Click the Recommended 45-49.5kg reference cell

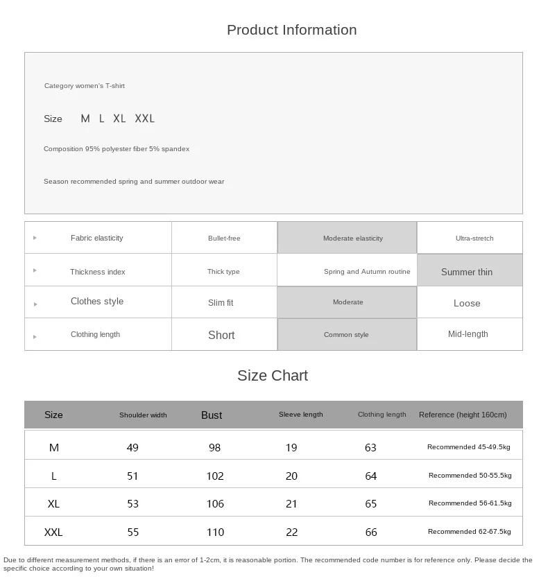(469, 447)
